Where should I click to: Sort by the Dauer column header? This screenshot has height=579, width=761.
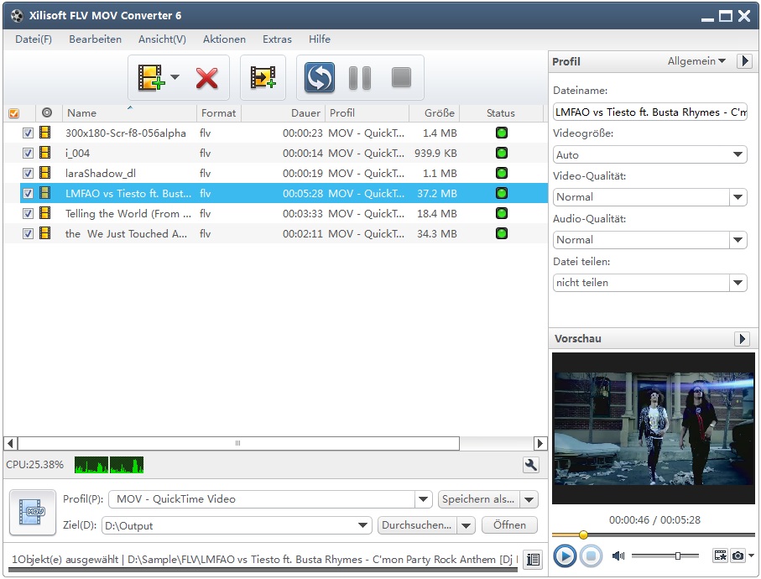pyautogui.click(x=284, y=113)
